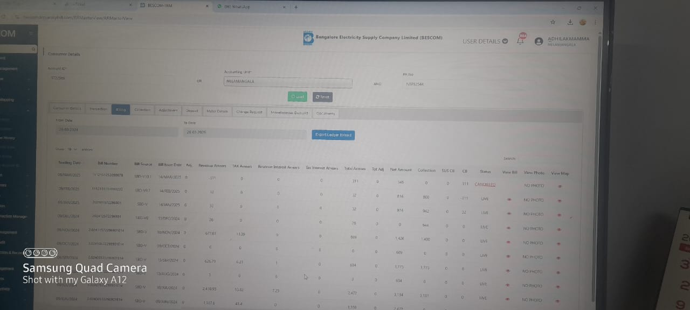Open the Adjustment tab
This screenshot has width=690, height=310.
(x=168, y=110)
